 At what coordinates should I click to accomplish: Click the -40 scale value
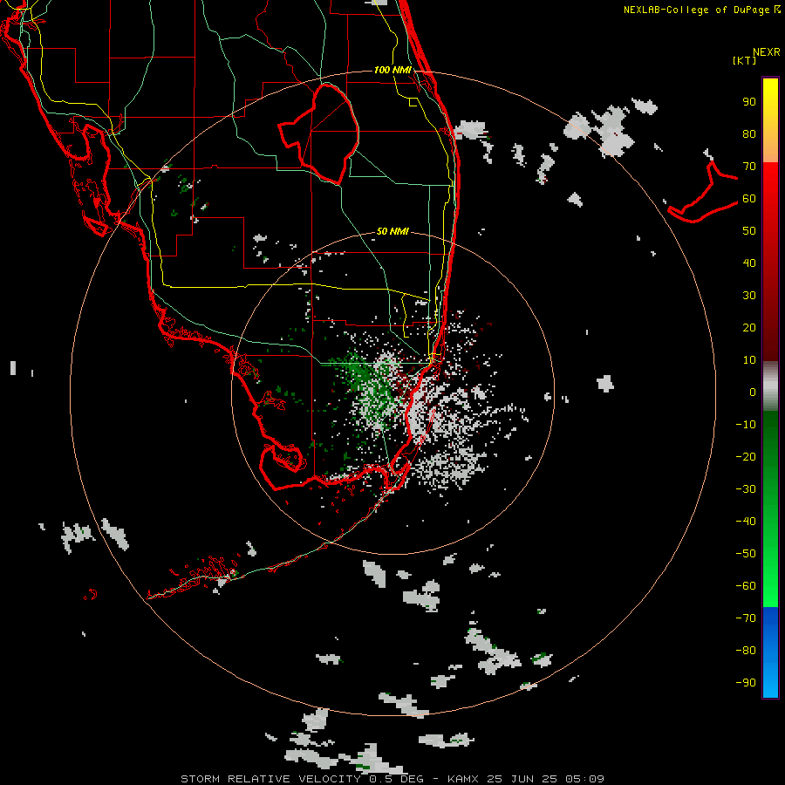[x=746, y=522]
